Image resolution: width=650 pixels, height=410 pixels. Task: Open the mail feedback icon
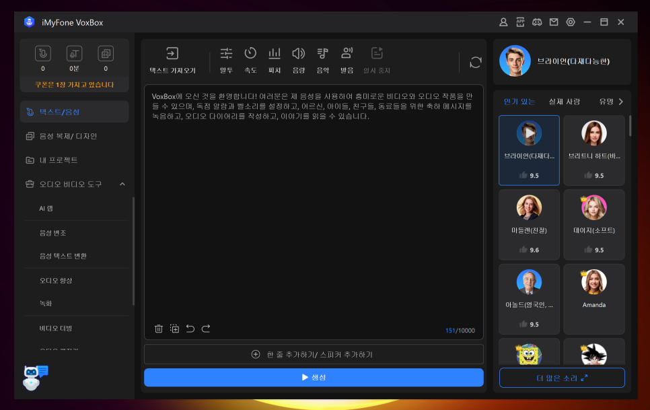coord(554,22)
